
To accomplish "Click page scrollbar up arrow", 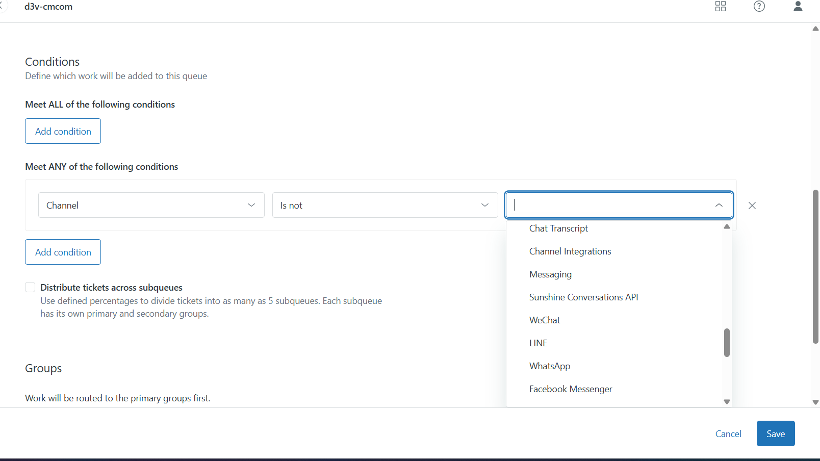I will [x=815, y=29].
